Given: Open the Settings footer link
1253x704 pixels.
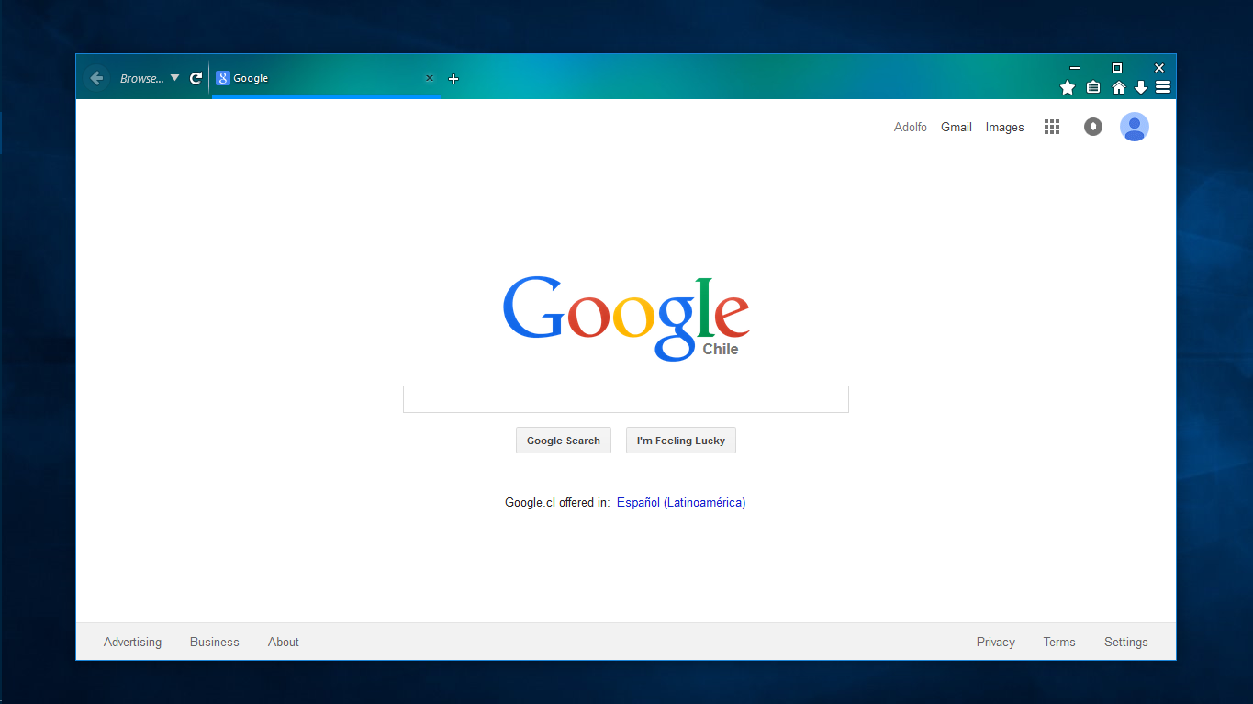Looking at the screenshot, I should 1126,643.
